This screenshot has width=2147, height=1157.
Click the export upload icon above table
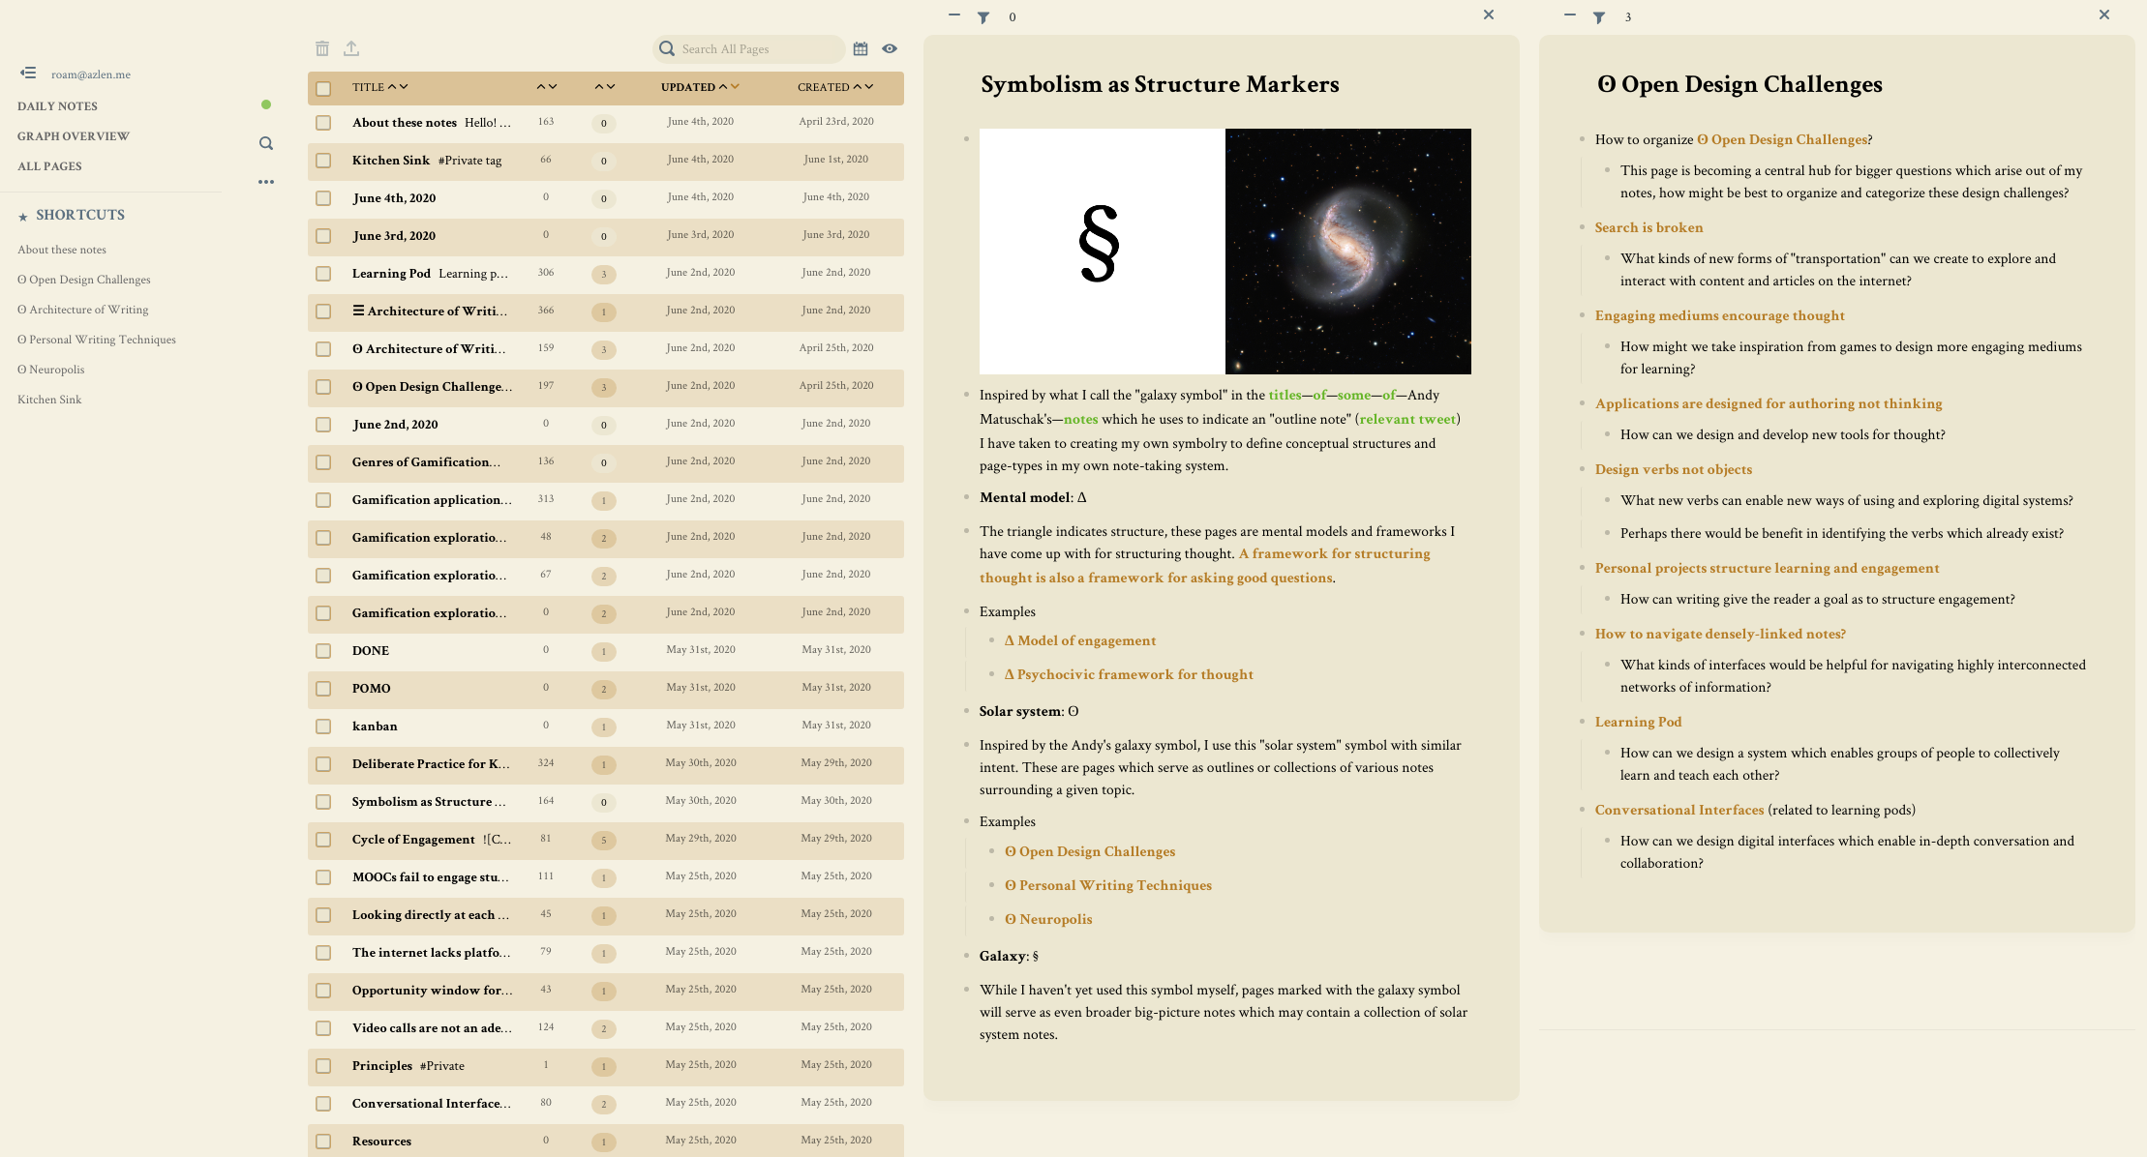(x=351, y=48)
